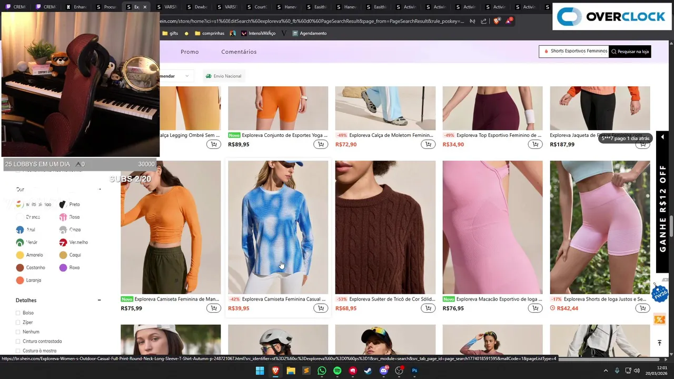Viewport: 674px width, 379px height.
Task: Click the Brave Rewards triangle icon
Action: click(509, 21)
